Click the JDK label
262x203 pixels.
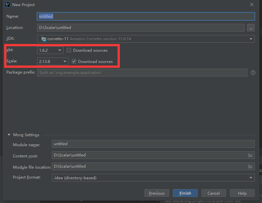click(x=10, y=39)
